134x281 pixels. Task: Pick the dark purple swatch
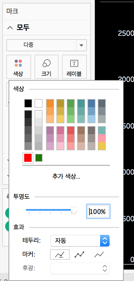coord(50,130)
